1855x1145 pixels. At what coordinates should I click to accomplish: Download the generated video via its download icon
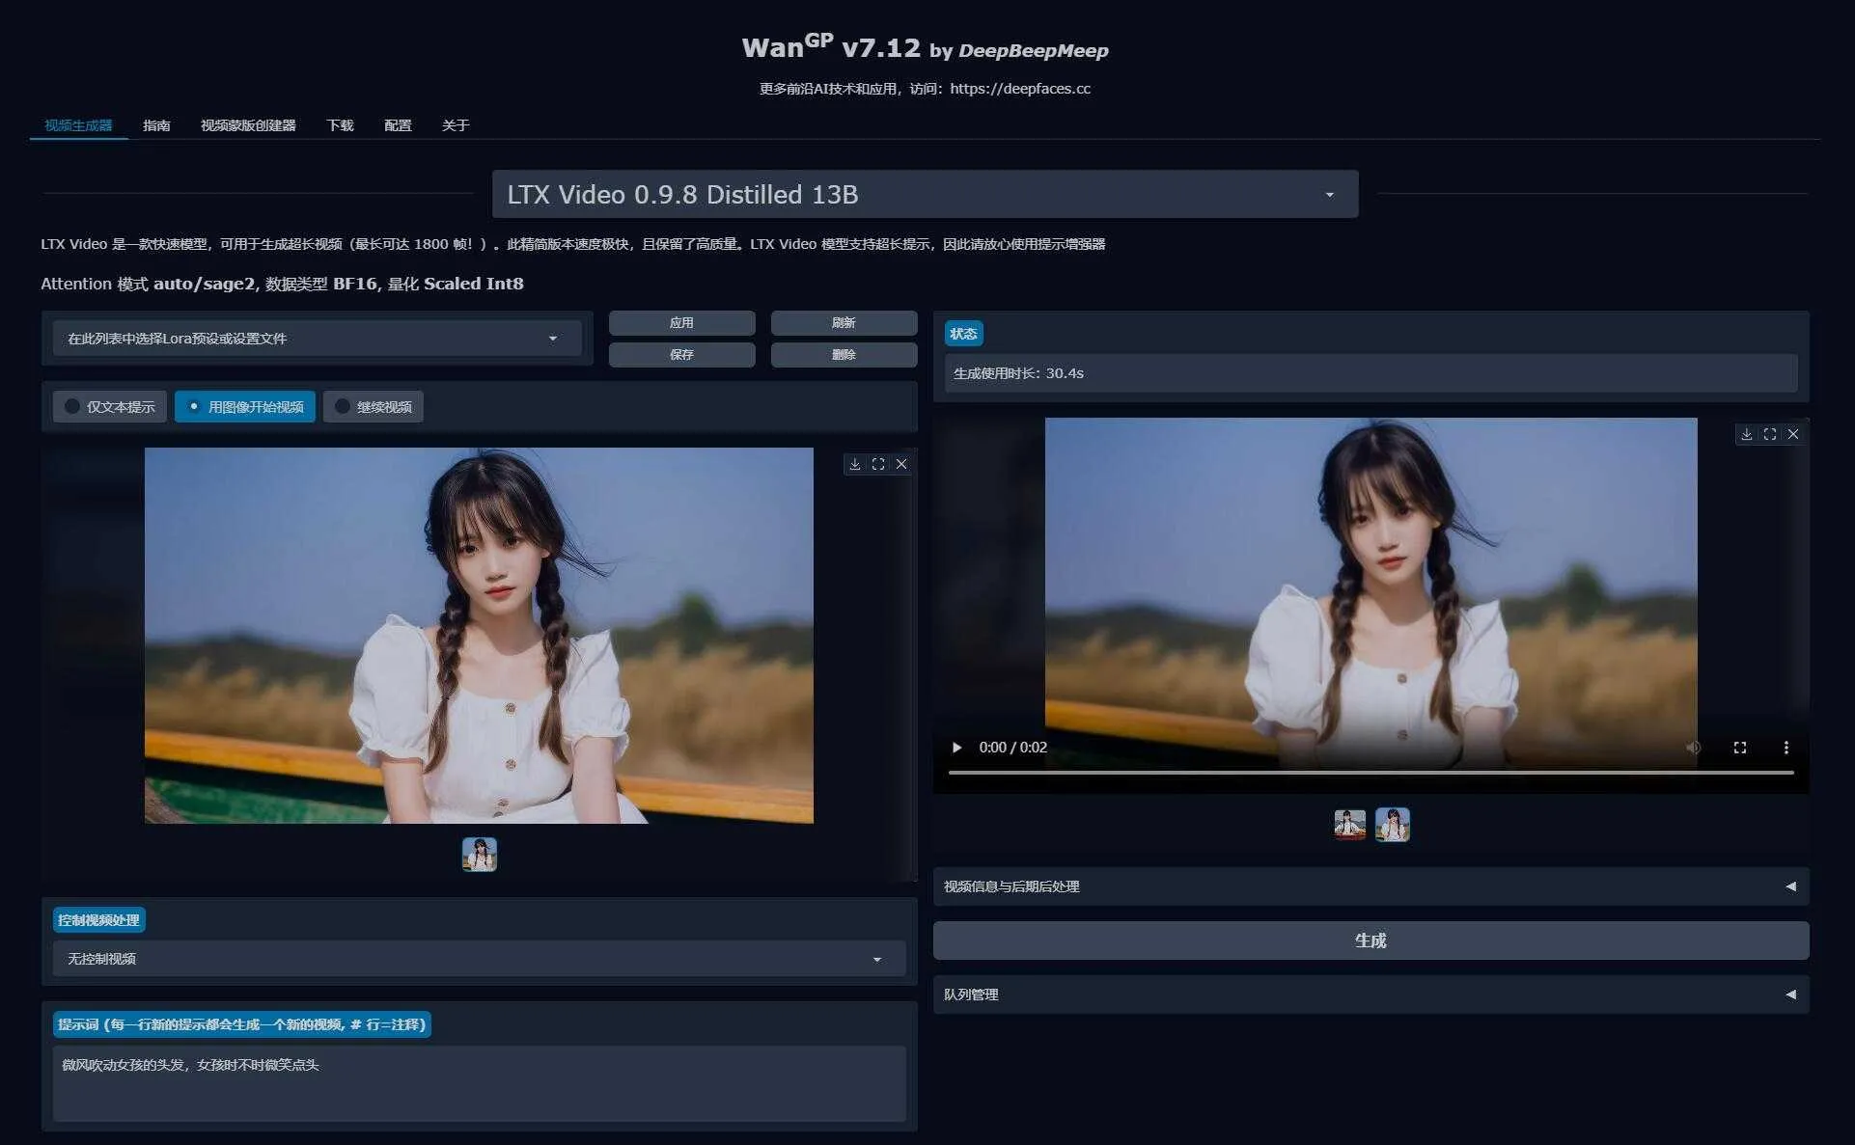pyautogui.click(x=1746, y=434)
